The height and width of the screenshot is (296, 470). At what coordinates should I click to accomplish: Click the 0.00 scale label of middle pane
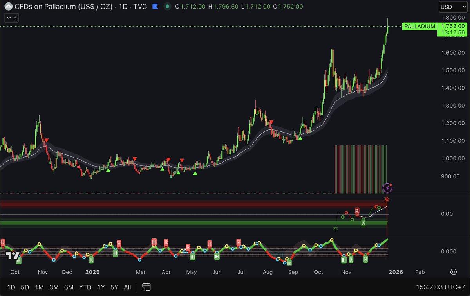(x=447, y=214)
